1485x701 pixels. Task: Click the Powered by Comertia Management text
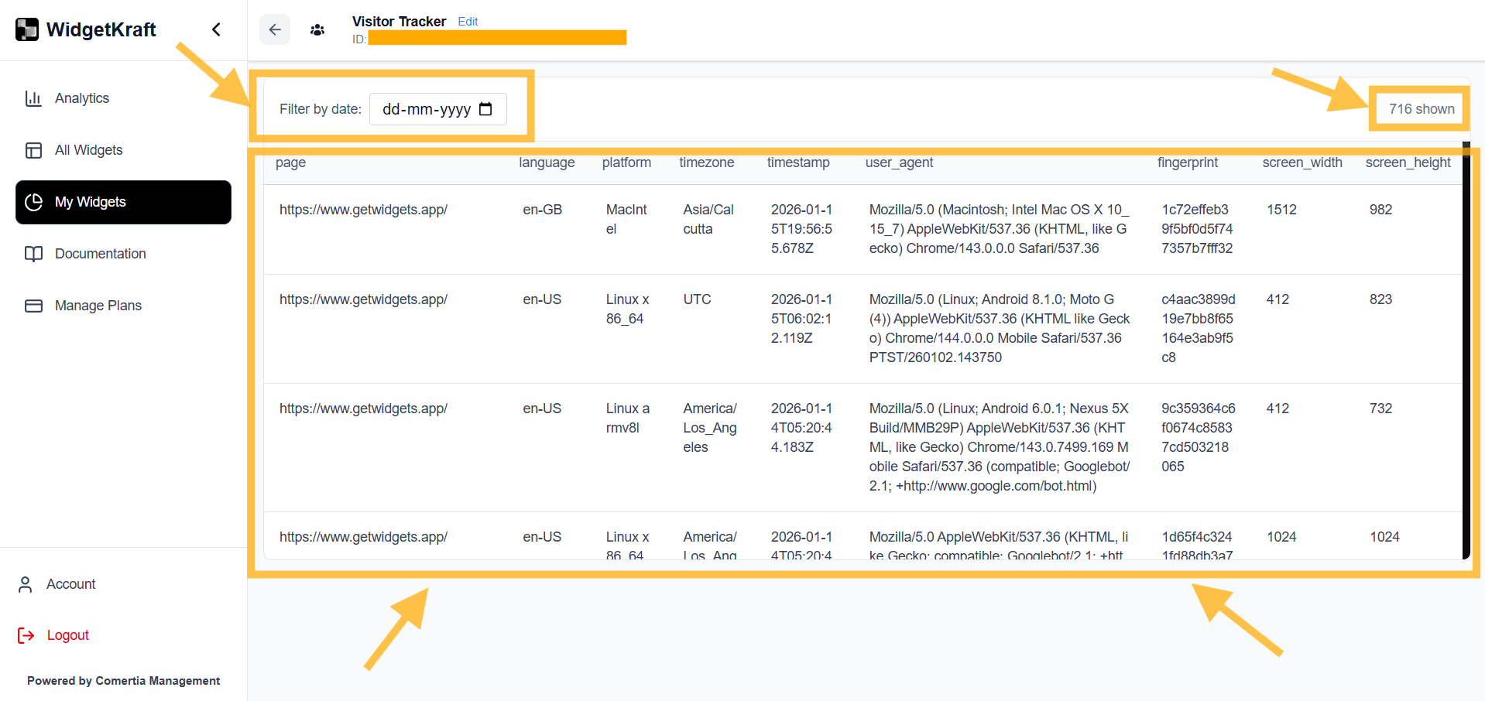(x=123, y=681)
